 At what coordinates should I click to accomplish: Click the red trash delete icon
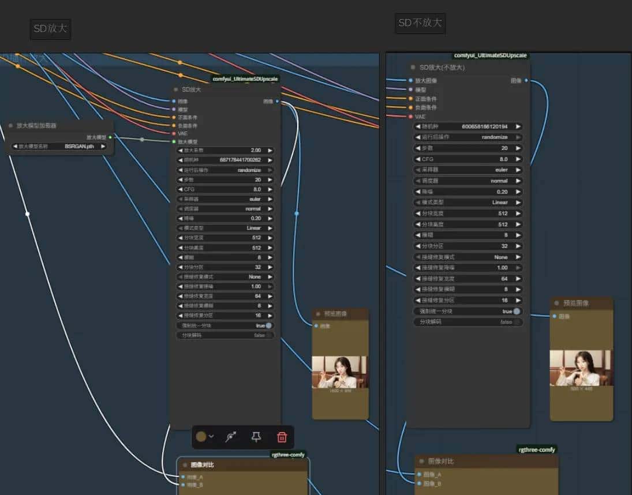282,437
